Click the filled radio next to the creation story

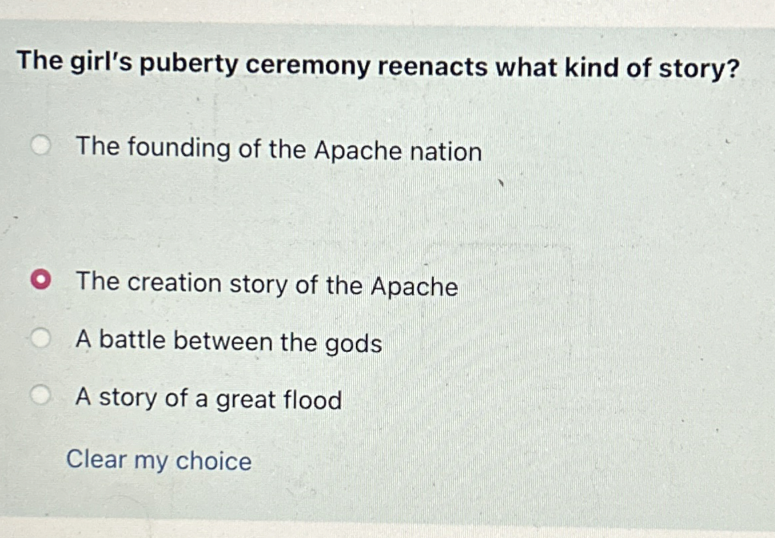click(43, 280)
